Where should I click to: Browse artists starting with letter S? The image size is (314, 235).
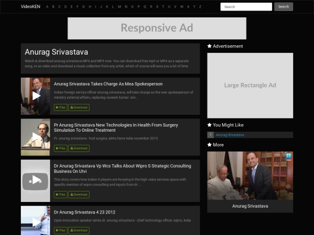157,7
